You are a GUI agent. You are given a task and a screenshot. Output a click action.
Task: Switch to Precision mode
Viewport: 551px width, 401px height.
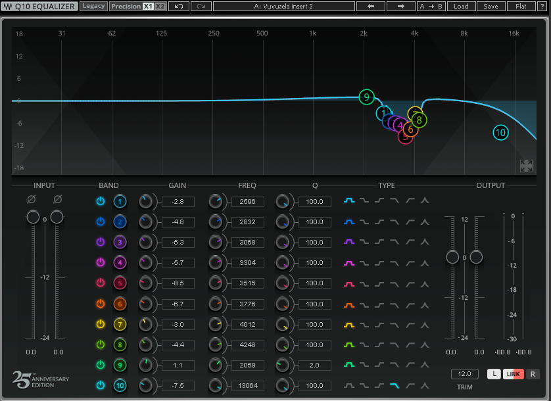coord(126,7)
